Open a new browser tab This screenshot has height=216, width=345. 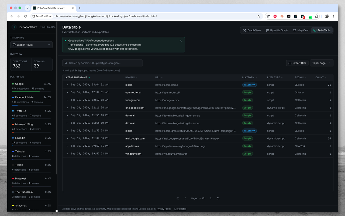pos(80,8)
